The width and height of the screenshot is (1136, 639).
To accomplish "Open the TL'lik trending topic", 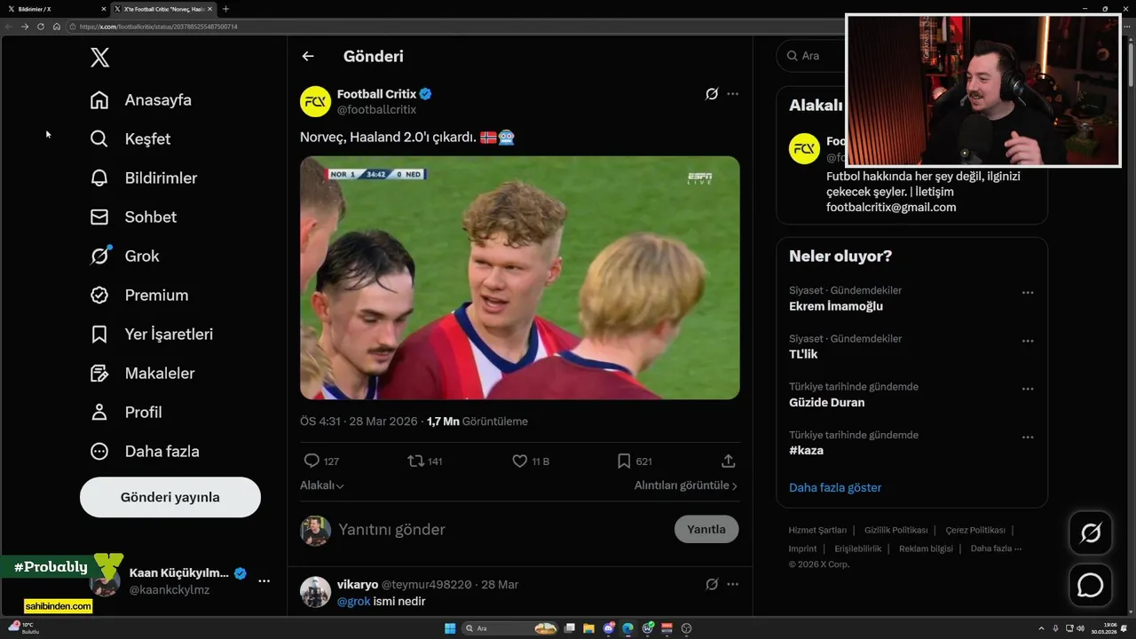I will tap(805, 354).
